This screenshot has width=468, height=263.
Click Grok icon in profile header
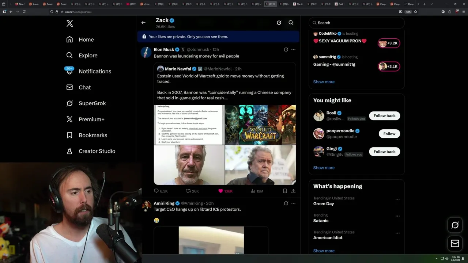tap(279, 23)
